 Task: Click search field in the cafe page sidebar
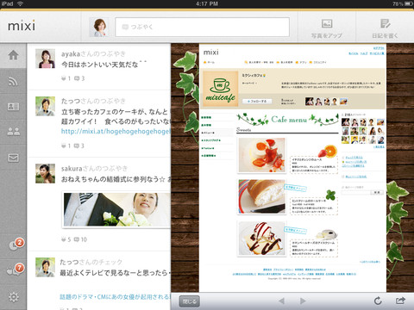(355, 192)
